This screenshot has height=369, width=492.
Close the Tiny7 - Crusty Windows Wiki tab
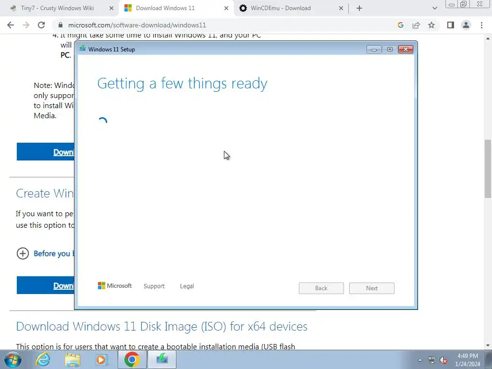pos(111,8)
